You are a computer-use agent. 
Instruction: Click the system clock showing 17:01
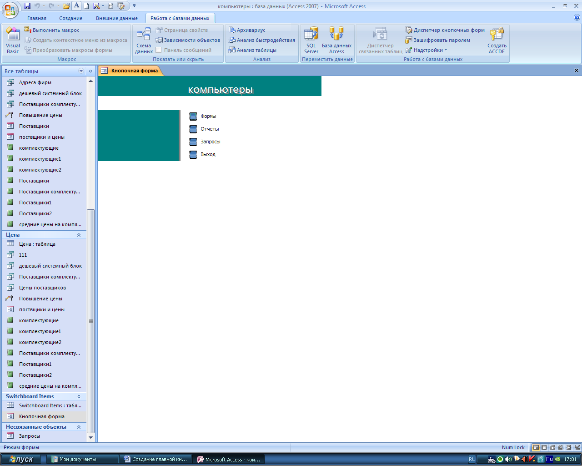[x=570, y=459]
